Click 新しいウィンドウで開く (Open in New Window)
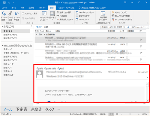This screenshot has width=150, height=116. pyautogui.click(x=121, y=16)
